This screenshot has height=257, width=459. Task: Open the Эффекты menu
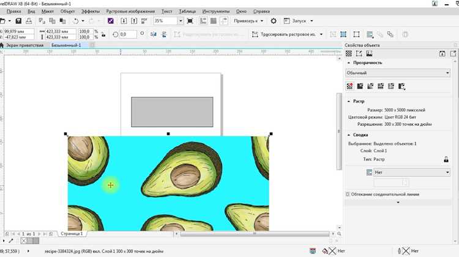91,12
